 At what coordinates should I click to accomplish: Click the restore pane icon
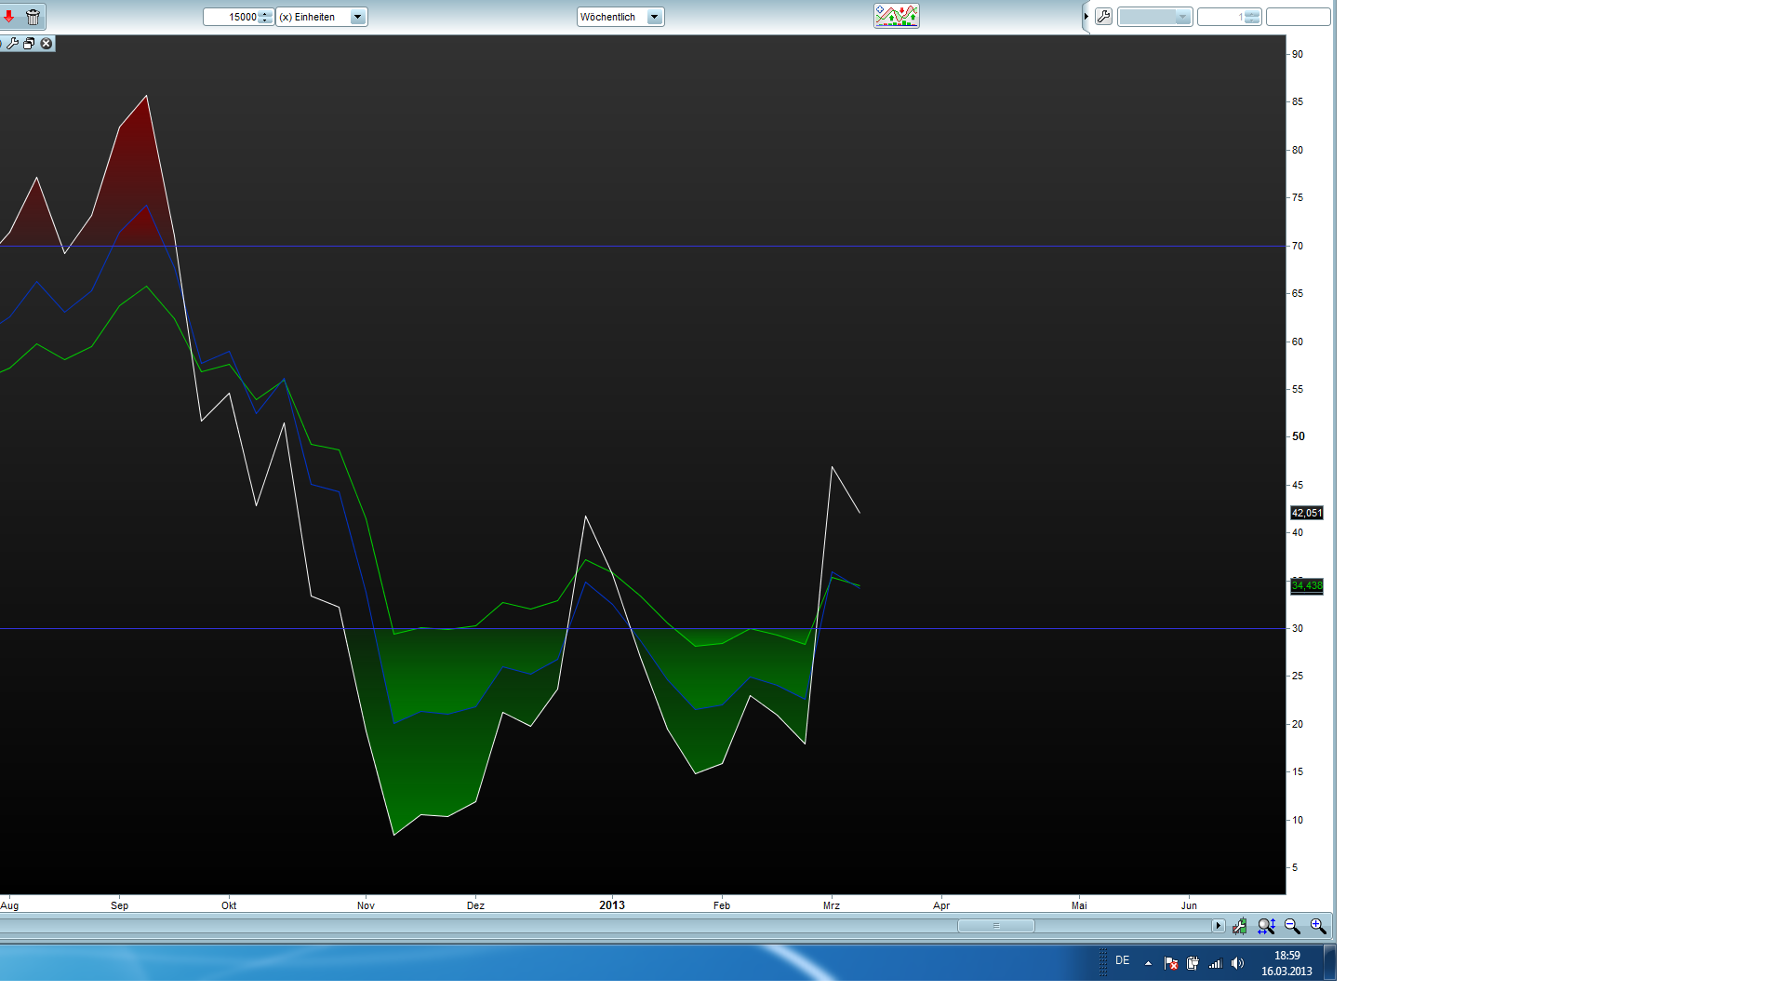tap(29, 44)
